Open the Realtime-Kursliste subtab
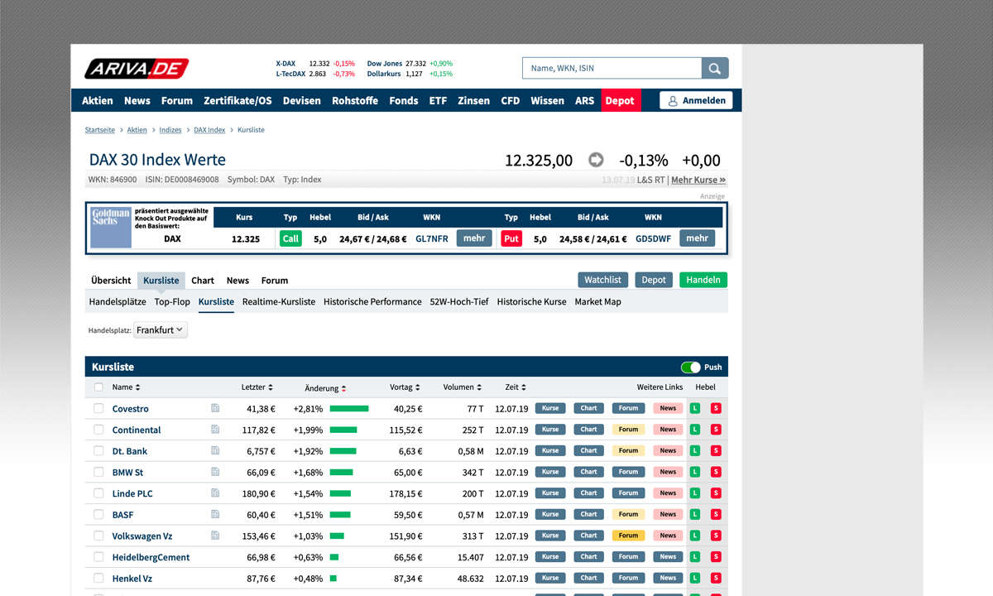This screenshot has height=596, width=993. point(279,301)
